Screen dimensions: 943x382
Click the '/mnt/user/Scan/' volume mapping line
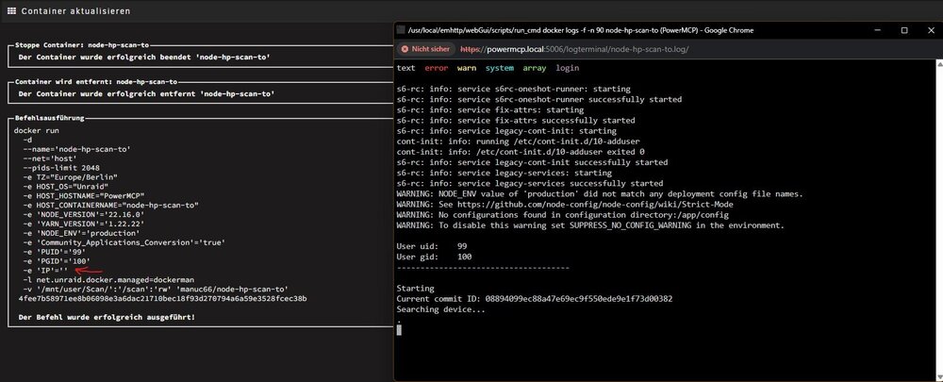(156, 290)
